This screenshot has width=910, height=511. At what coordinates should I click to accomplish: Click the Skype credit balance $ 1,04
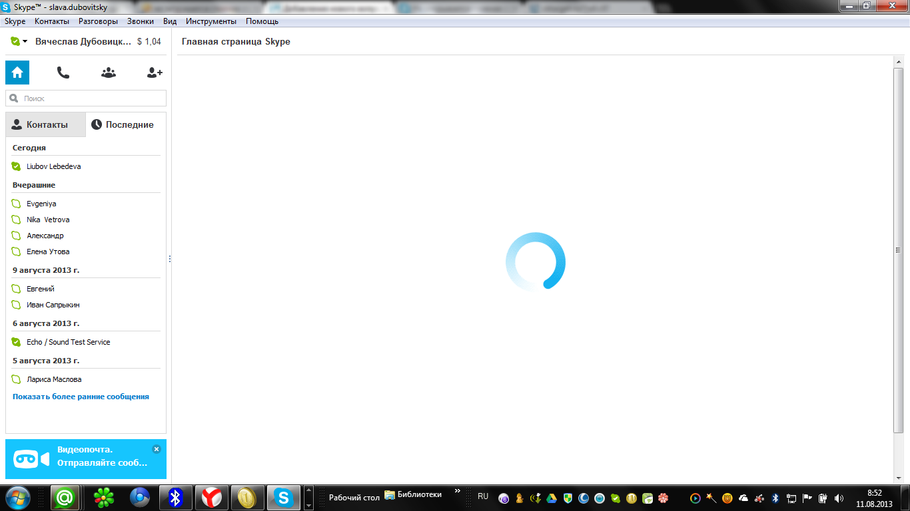click(149, 41)
